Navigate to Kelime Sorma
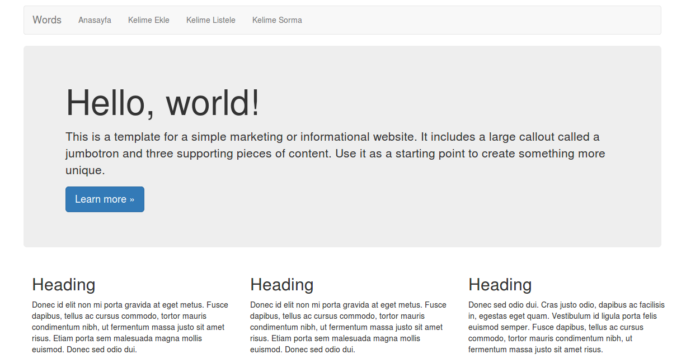Viewport: 686px width, 359px height. click(277, 20)
